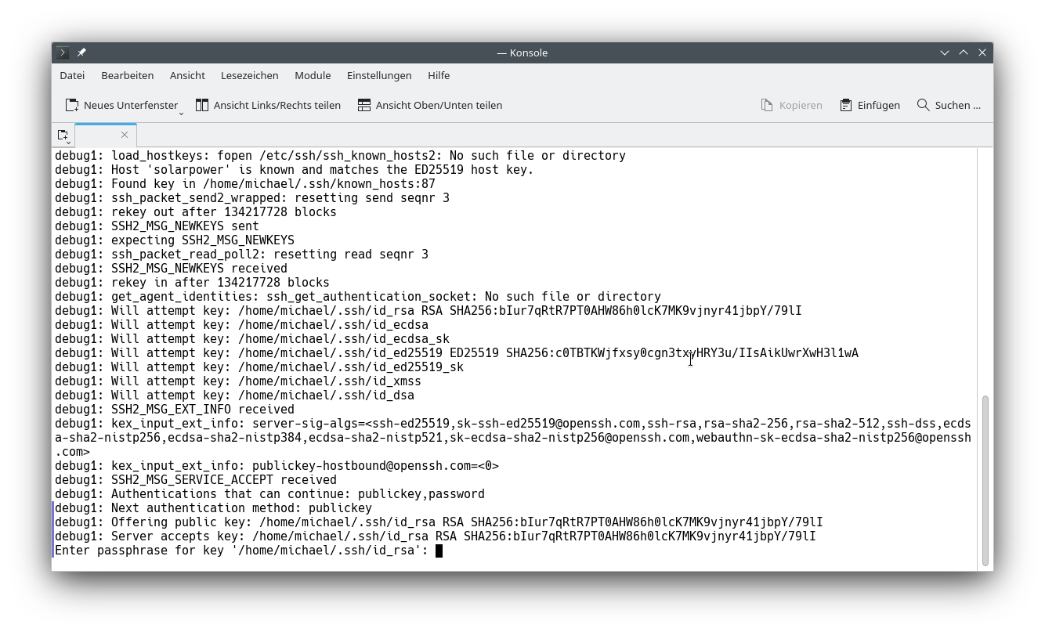
Task: Open the Ansicht menu
Action: (187, 75)
